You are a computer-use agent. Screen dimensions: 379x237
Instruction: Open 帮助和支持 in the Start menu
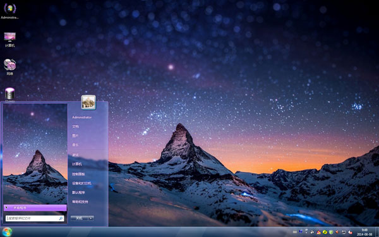(80, 202)
